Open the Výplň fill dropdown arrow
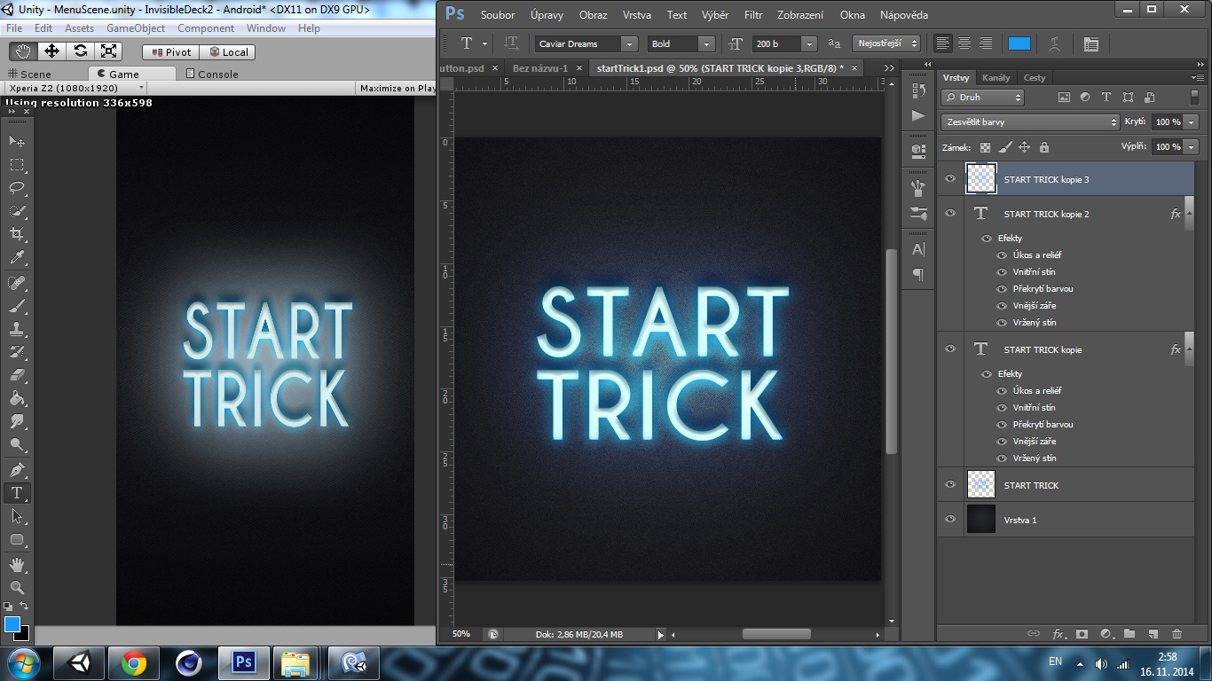Screen dimensions: 1212x681 pyautogui.click(x=1191, y=147)
